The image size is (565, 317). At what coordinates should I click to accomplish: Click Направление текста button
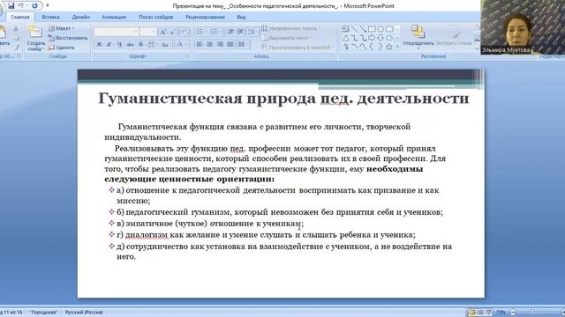click(290, 28)
